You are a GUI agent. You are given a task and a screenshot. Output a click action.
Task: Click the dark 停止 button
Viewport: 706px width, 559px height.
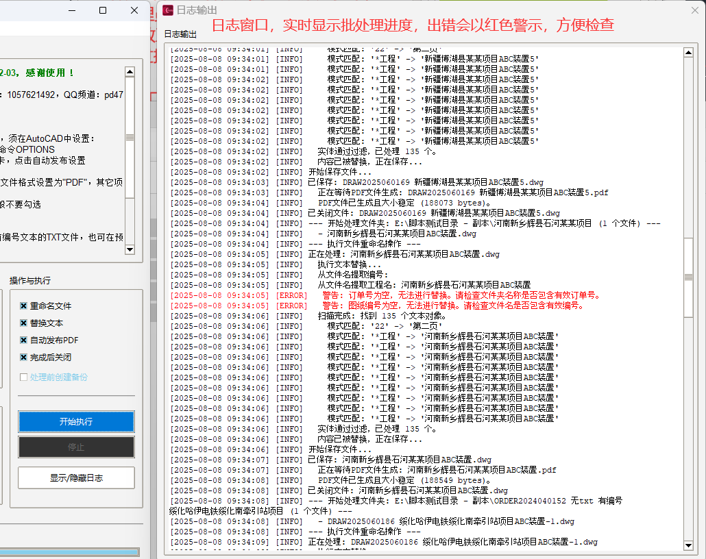point(76,447)
